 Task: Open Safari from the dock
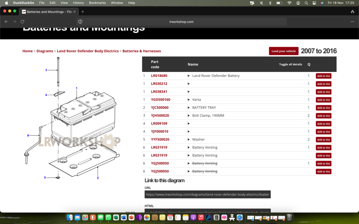[240, 217]
